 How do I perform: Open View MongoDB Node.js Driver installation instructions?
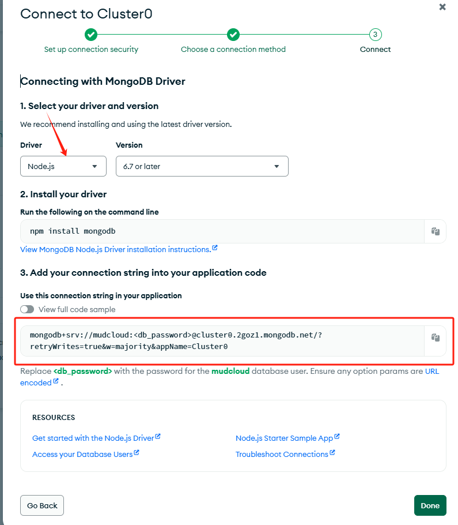pos(116,249)
